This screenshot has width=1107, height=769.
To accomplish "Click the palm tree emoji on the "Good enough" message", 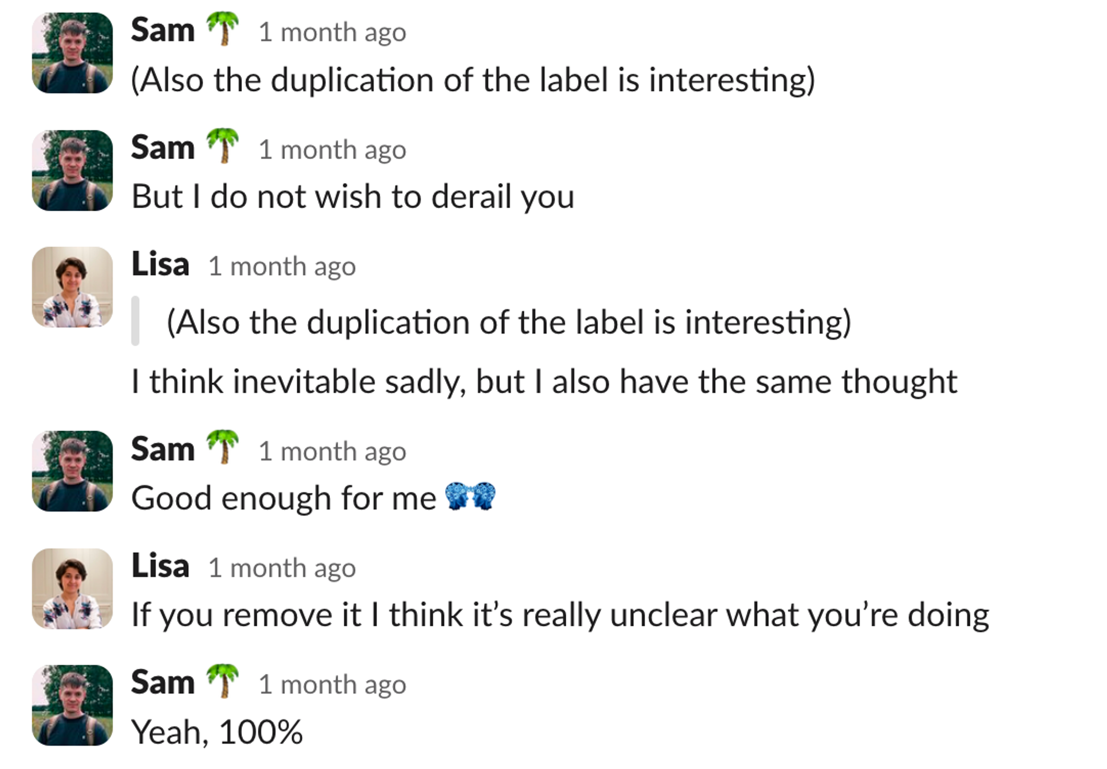I will [223, 448].
